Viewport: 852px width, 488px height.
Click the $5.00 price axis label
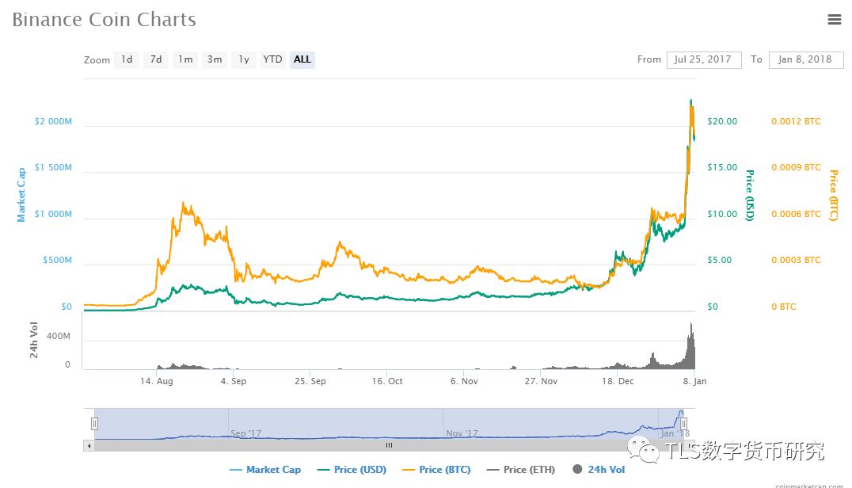(720, 261)
